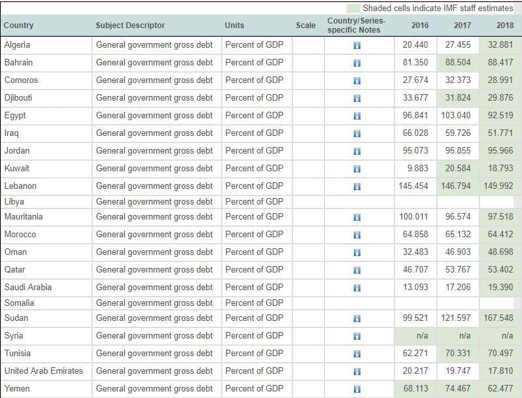The height and width of the screenshot is (398, 522).
Task: Click the info icon in Egypt row
Action: pyautogui.click(x=357, y=116)
